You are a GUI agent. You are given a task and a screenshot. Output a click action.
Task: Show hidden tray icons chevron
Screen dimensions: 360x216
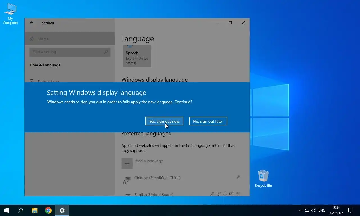(300, 210)
